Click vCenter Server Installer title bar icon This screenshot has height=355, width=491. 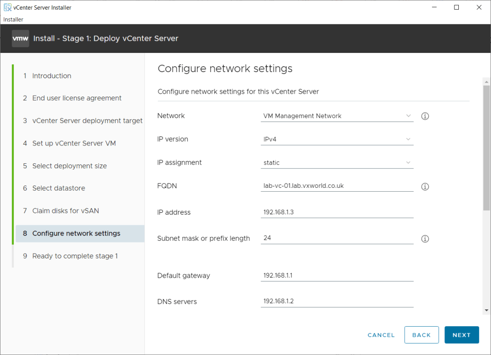(x=8, y=8)
